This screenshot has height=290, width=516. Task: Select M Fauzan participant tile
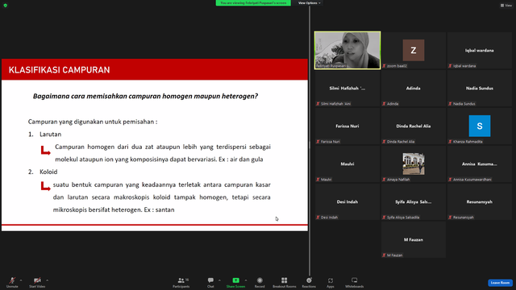point(414,239)
